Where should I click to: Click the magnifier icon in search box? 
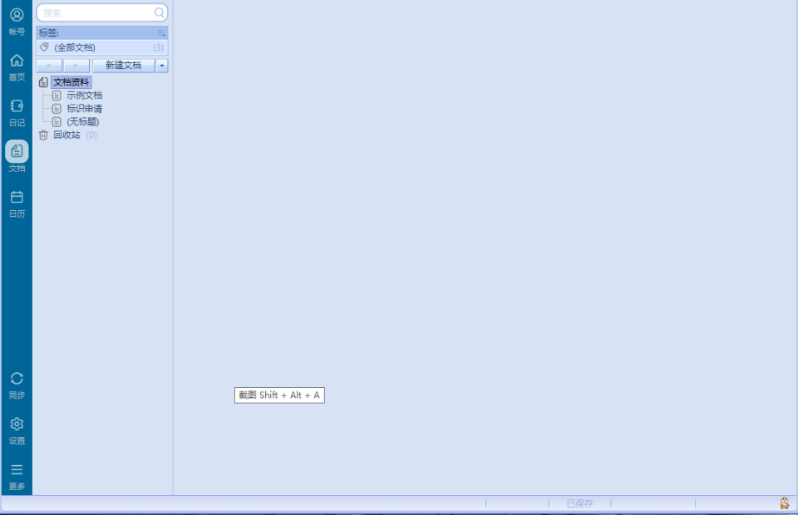coord(159,12)
